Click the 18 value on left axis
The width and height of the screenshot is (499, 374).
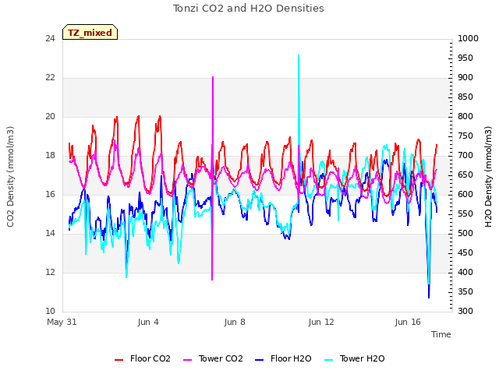tap(50, 156)
